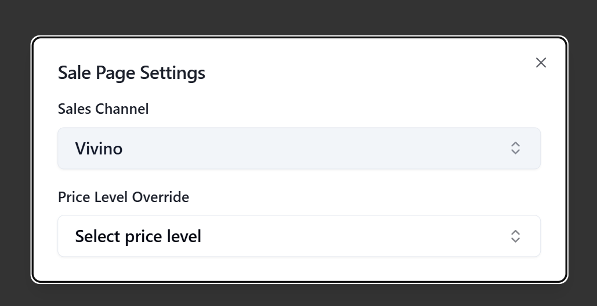Click the selected Vivino value text
Image resolution: width=597 pixels, height=306 pixels.
coord(99,149)
